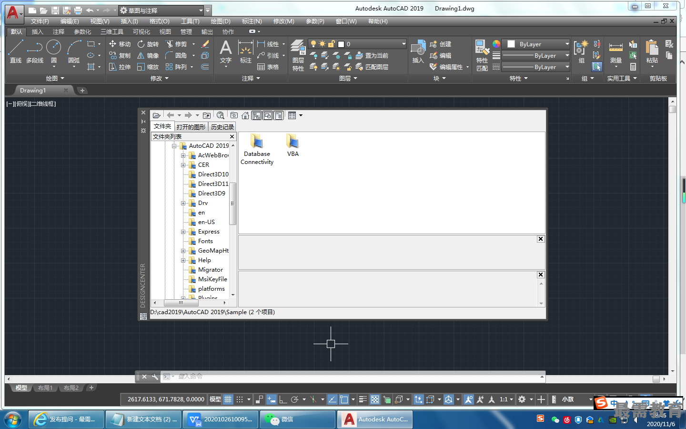Select the 文字 (Text) annotation tool
Viewport: 686px width, 429px height.
225,51
